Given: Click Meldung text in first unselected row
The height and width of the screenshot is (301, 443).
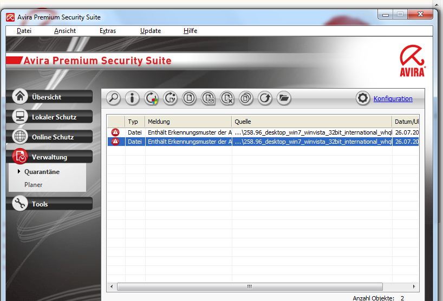Looking at the screenshot, I should click(x=190, y=132).
